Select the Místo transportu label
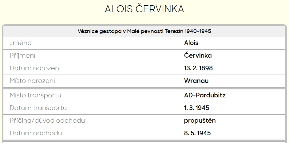This screenshot has height=143, width=289. point(35,95)
